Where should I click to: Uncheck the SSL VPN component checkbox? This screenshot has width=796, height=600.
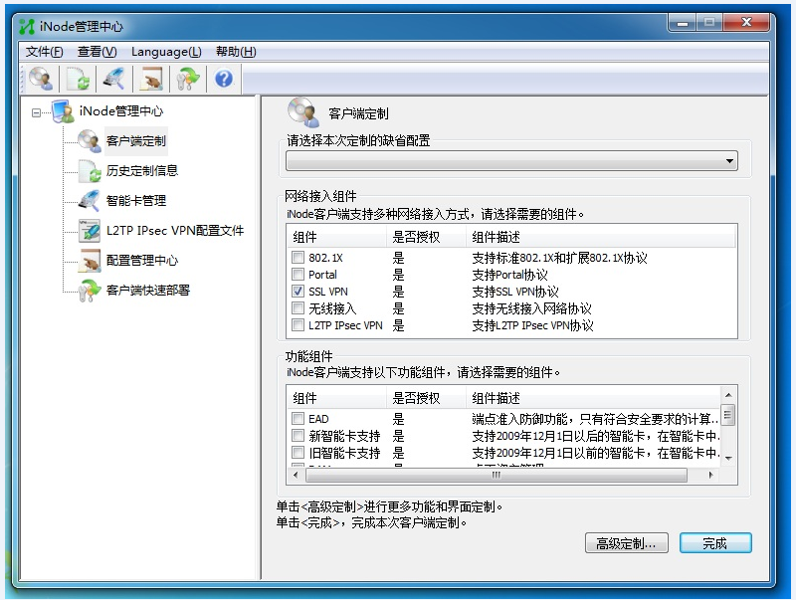pyautogui.click(x=298, y=292)
